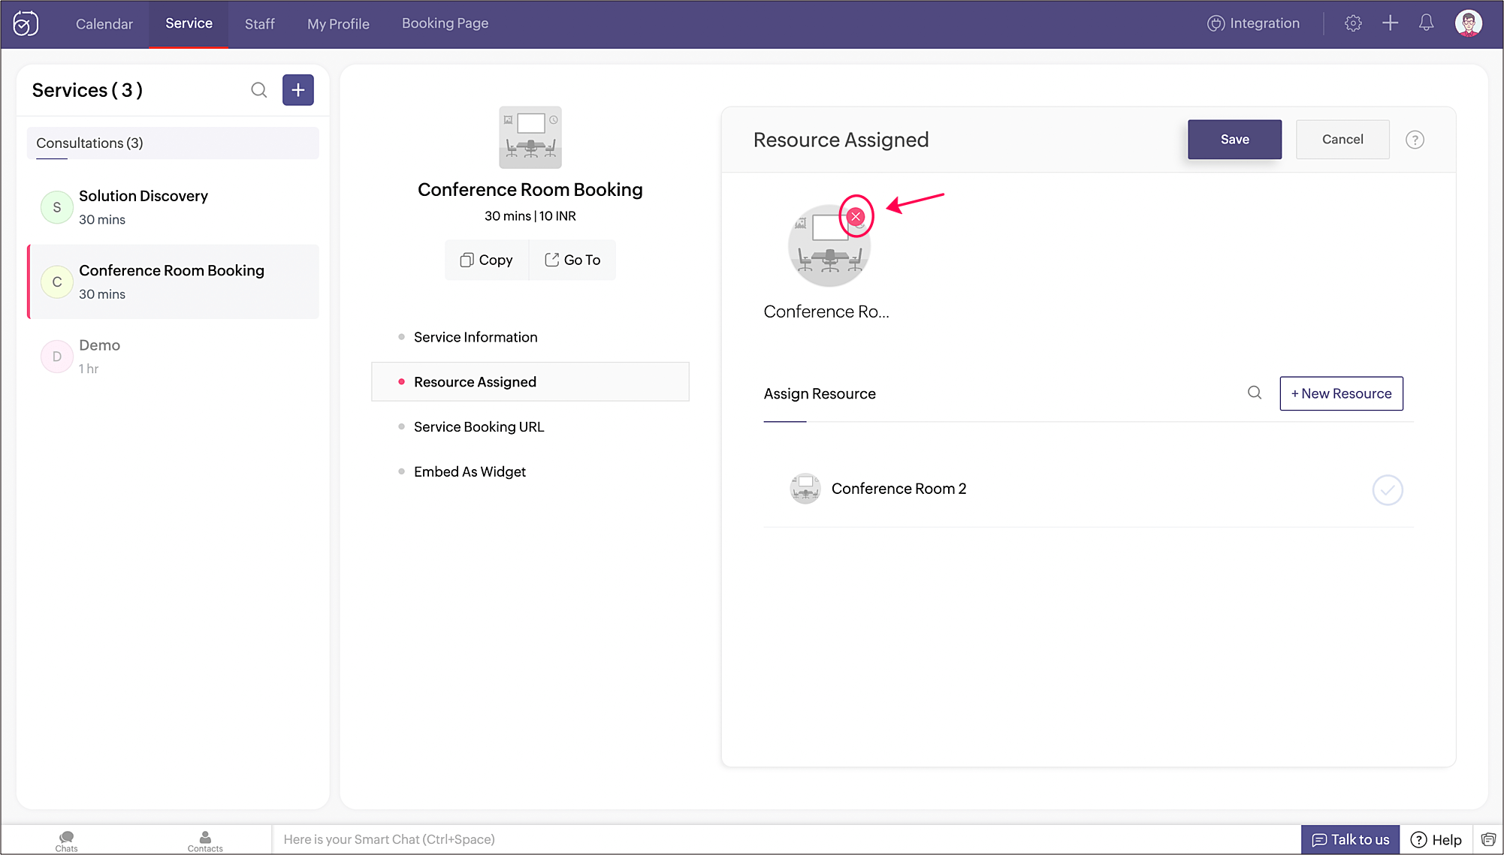The height and width of the screenshot is (855, 1504).
Task: Copy the service booking link
Action: coord(486,260)
